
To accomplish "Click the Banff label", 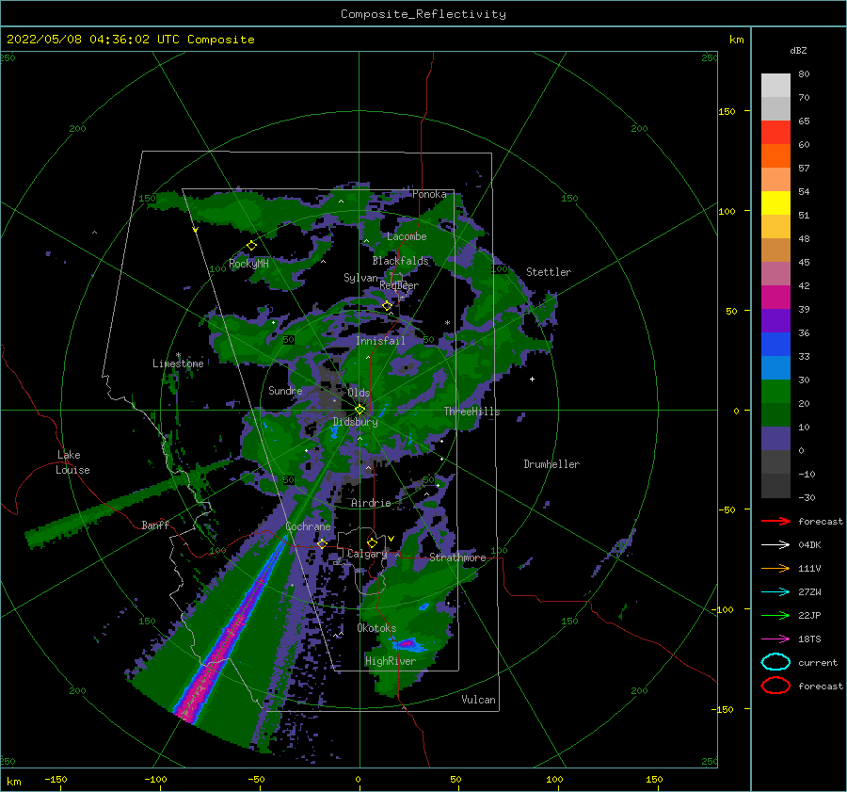I will click(155, 525).
